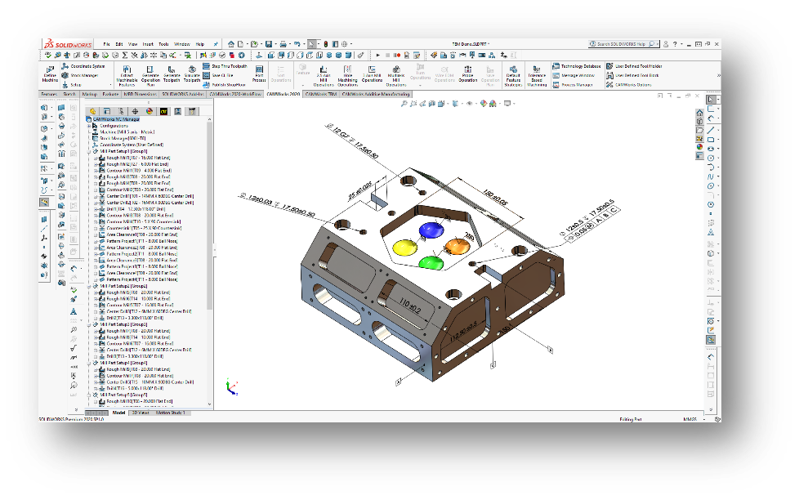799x500 pixels.
Task: Run Extract Machinable Features
Action: pos(127,75)
